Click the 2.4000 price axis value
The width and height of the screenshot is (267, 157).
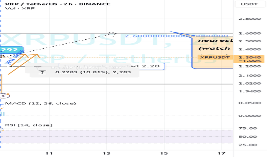pos(250,49)
